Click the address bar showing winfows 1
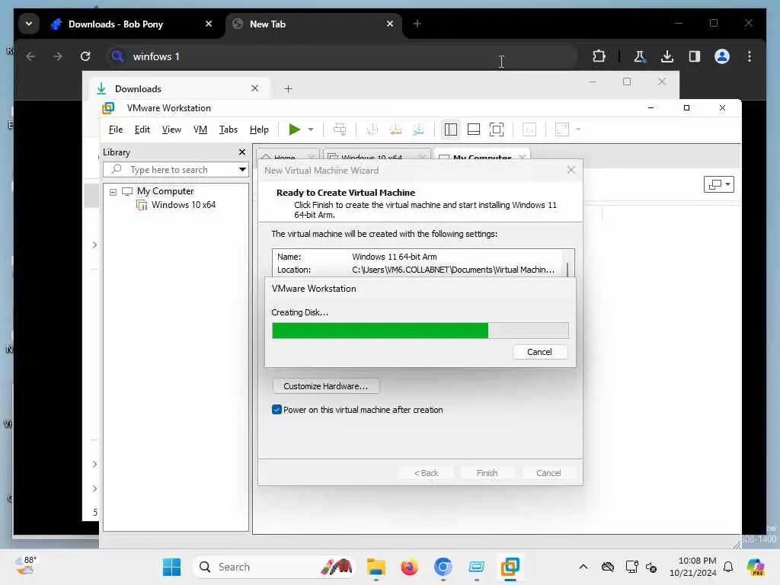Viewport: 780px width, 585px height. [x=340, y=56]
